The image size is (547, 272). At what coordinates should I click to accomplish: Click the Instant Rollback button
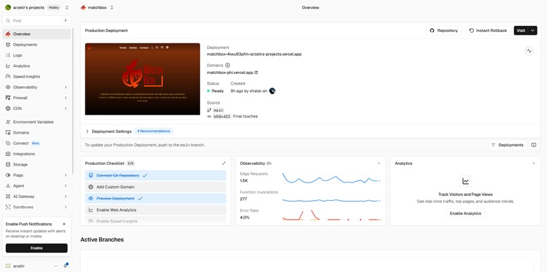coord(488,31)
